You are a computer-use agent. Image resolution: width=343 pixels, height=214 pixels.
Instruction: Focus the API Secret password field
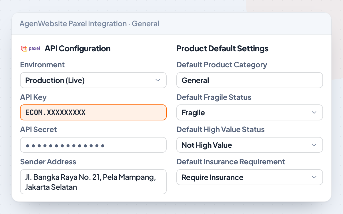93,145
